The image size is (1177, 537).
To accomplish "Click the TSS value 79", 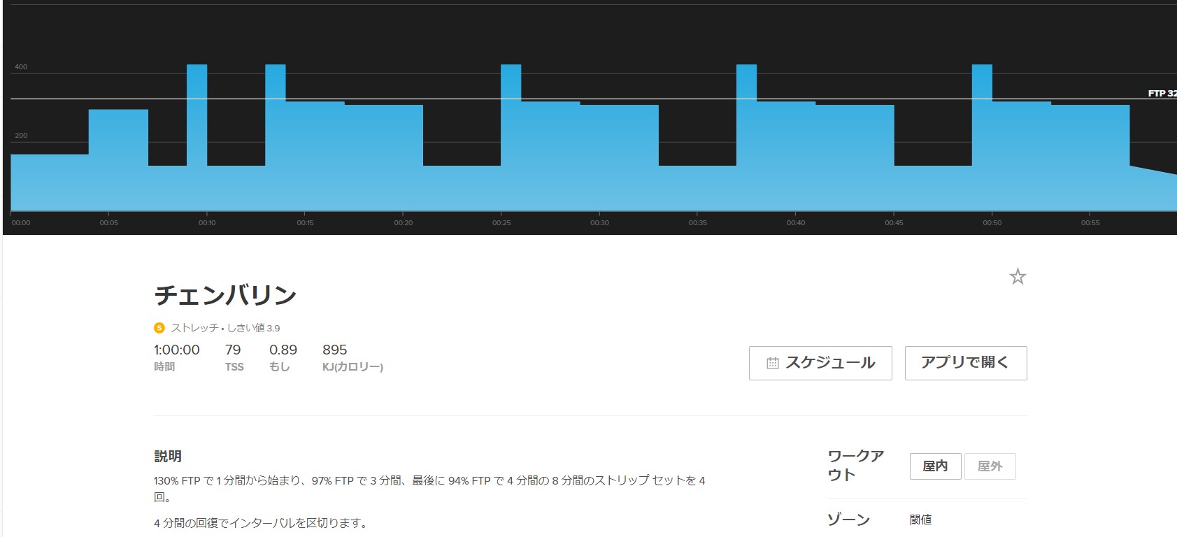I will tap(233, 350).
